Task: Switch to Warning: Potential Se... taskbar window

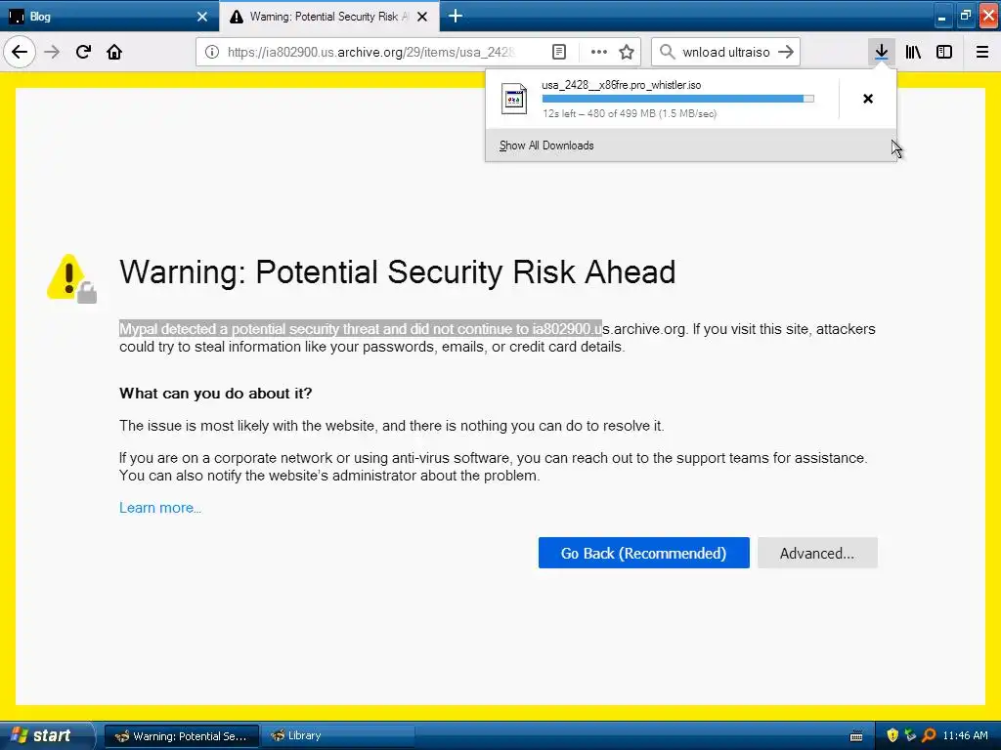Action: pos(181,736)
